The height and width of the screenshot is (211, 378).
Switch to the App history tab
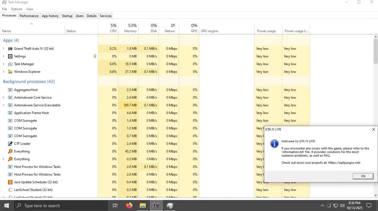point(50,16)
